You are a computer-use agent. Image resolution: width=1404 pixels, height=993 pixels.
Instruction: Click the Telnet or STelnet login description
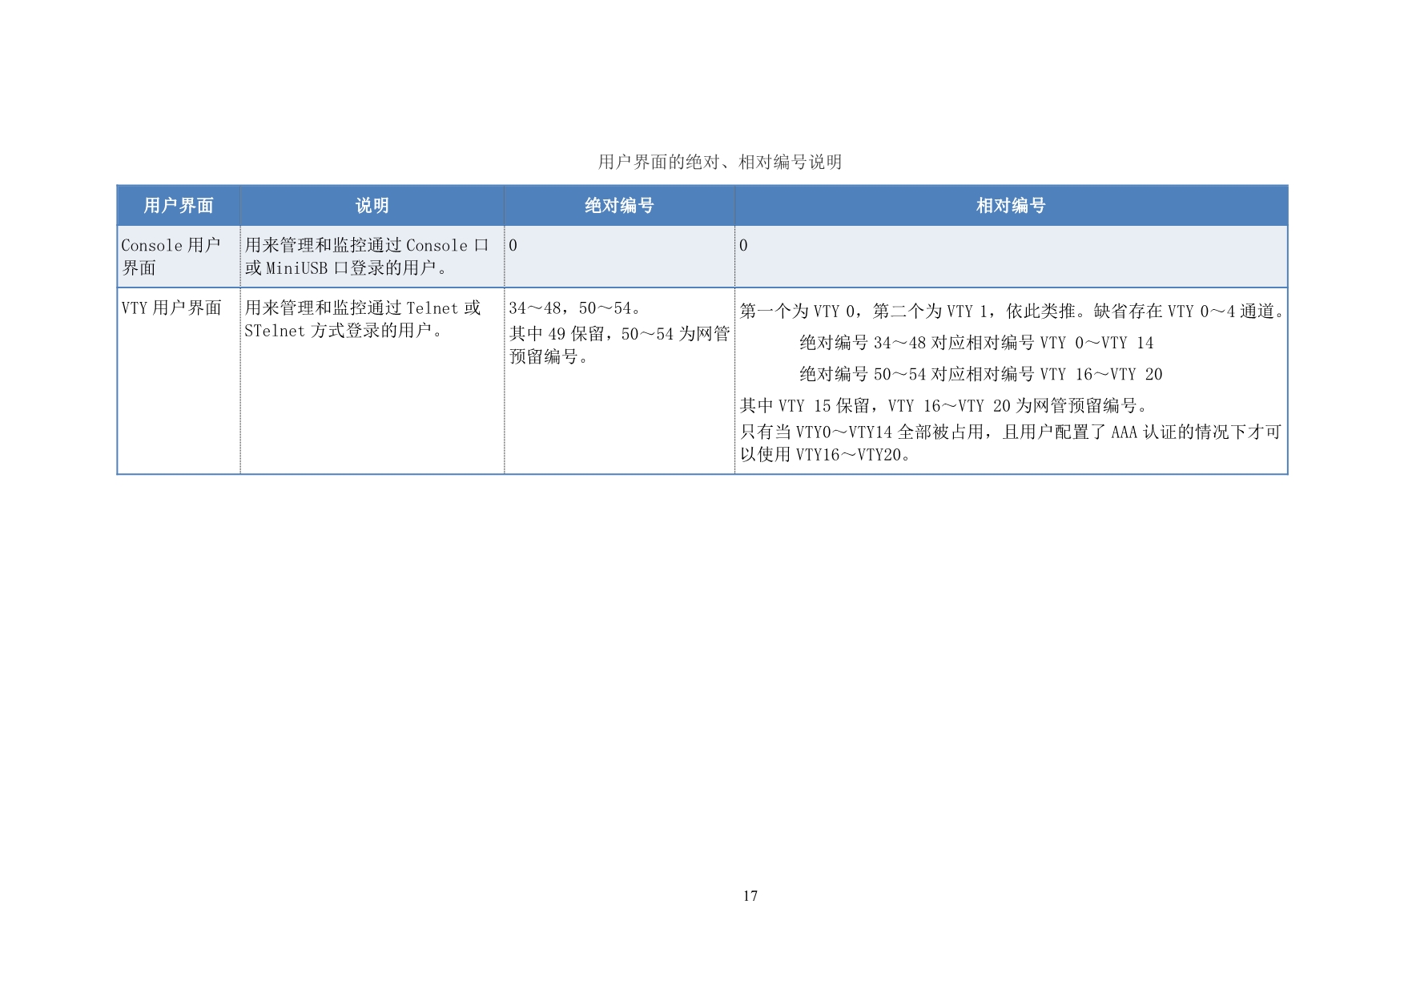[362, 320]
